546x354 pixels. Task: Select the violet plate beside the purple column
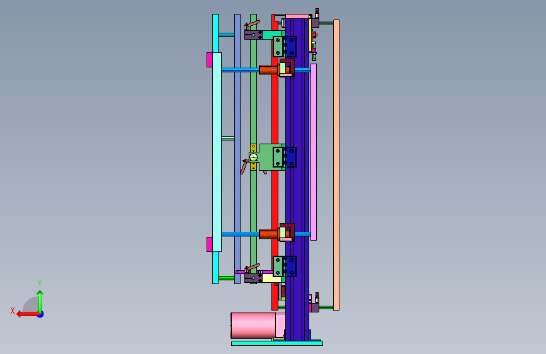coord(314,152)
